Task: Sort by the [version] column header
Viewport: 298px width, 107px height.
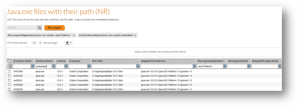Action: (61, 61)
